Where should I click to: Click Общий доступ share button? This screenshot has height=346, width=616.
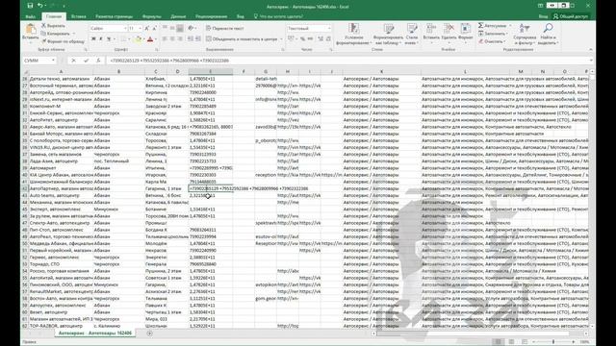click(x=571, y=16)
